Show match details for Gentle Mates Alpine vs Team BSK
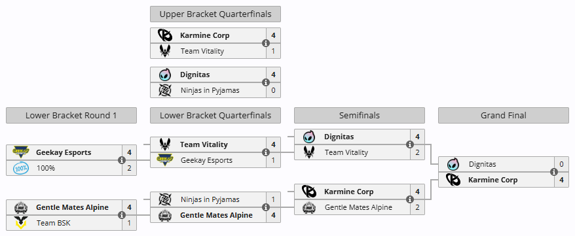Viewport: 575px width, 236px height. [122, 215]
